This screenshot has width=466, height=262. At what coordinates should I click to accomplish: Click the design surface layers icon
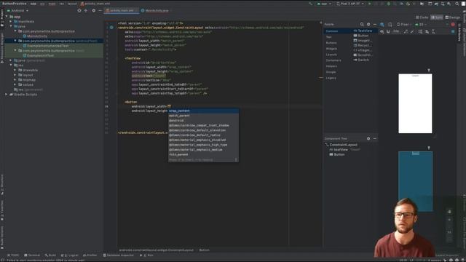pyautogui.click(x=382, y=24)
